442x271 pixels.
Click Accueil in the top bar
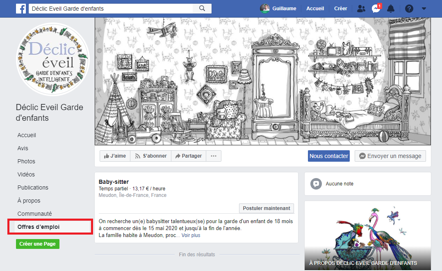[315, 9]
